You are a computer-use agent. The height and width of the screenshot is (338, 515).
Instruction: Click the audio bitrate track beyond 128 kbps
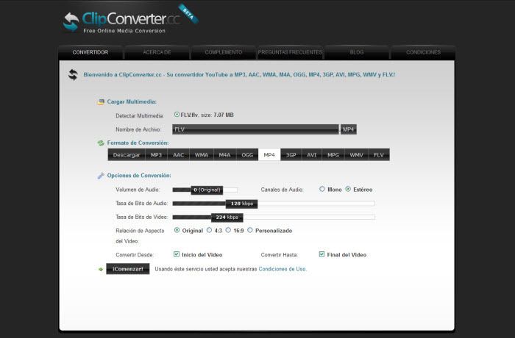[x=316, y=204]
